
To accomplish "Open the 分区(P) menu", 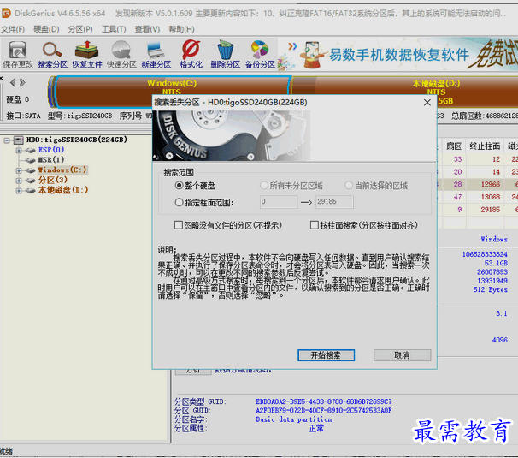I will pyautogui.click(x=80, y=29).
